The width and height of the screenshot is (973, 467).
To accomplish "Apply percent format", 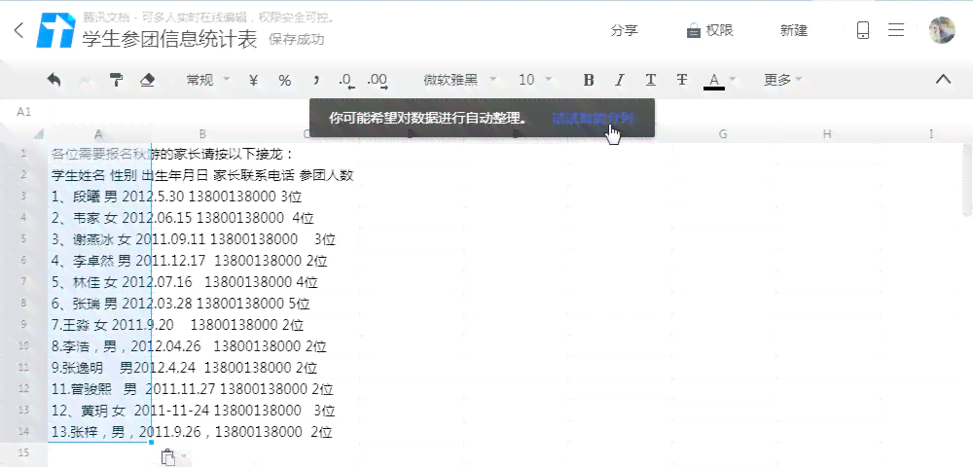I will (x=285, y=80).
